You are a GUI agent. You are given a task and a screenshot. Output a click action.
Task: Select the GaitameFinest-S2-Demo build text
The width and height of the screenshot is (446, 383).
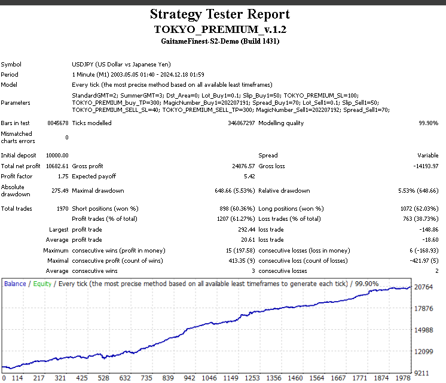(x=220, y=41)
